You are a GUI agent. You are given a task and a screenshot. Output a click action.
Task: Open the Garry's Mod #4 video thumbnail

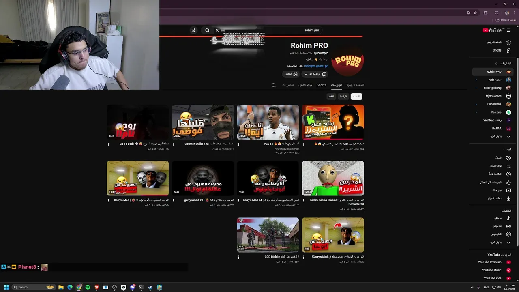point(268,178)
